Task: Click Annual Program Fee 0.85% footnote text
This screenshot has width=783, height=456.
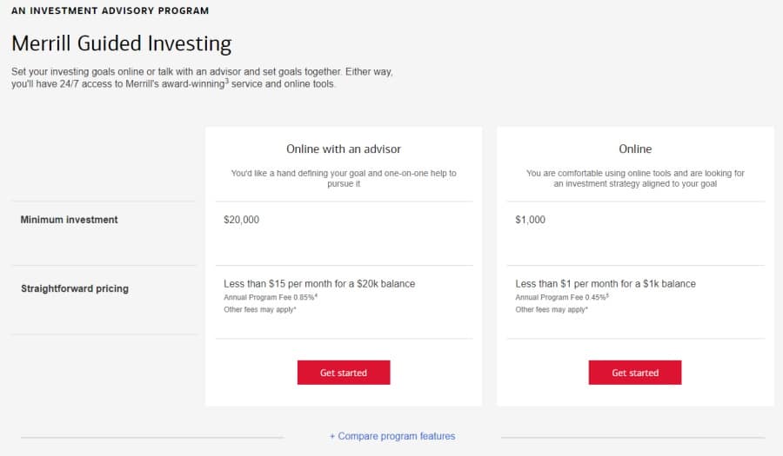Action: click(x=271, y=297)
